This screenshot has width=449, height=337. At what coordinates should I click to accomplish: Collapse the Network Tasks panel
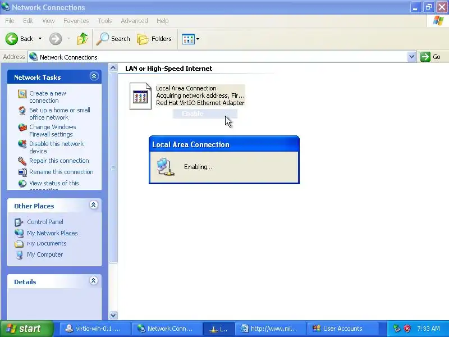94,76
